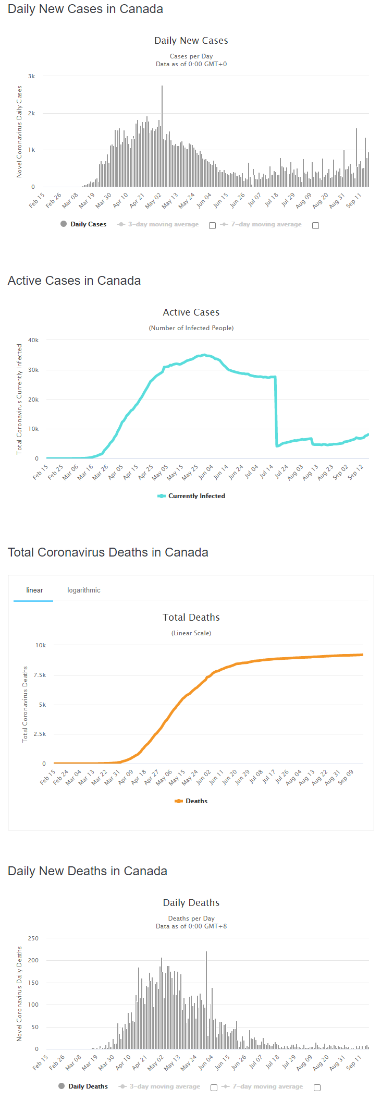Toggle the Daily Cases legend label
Viewport: 381px width, 1100px height.
click(89, 224)
